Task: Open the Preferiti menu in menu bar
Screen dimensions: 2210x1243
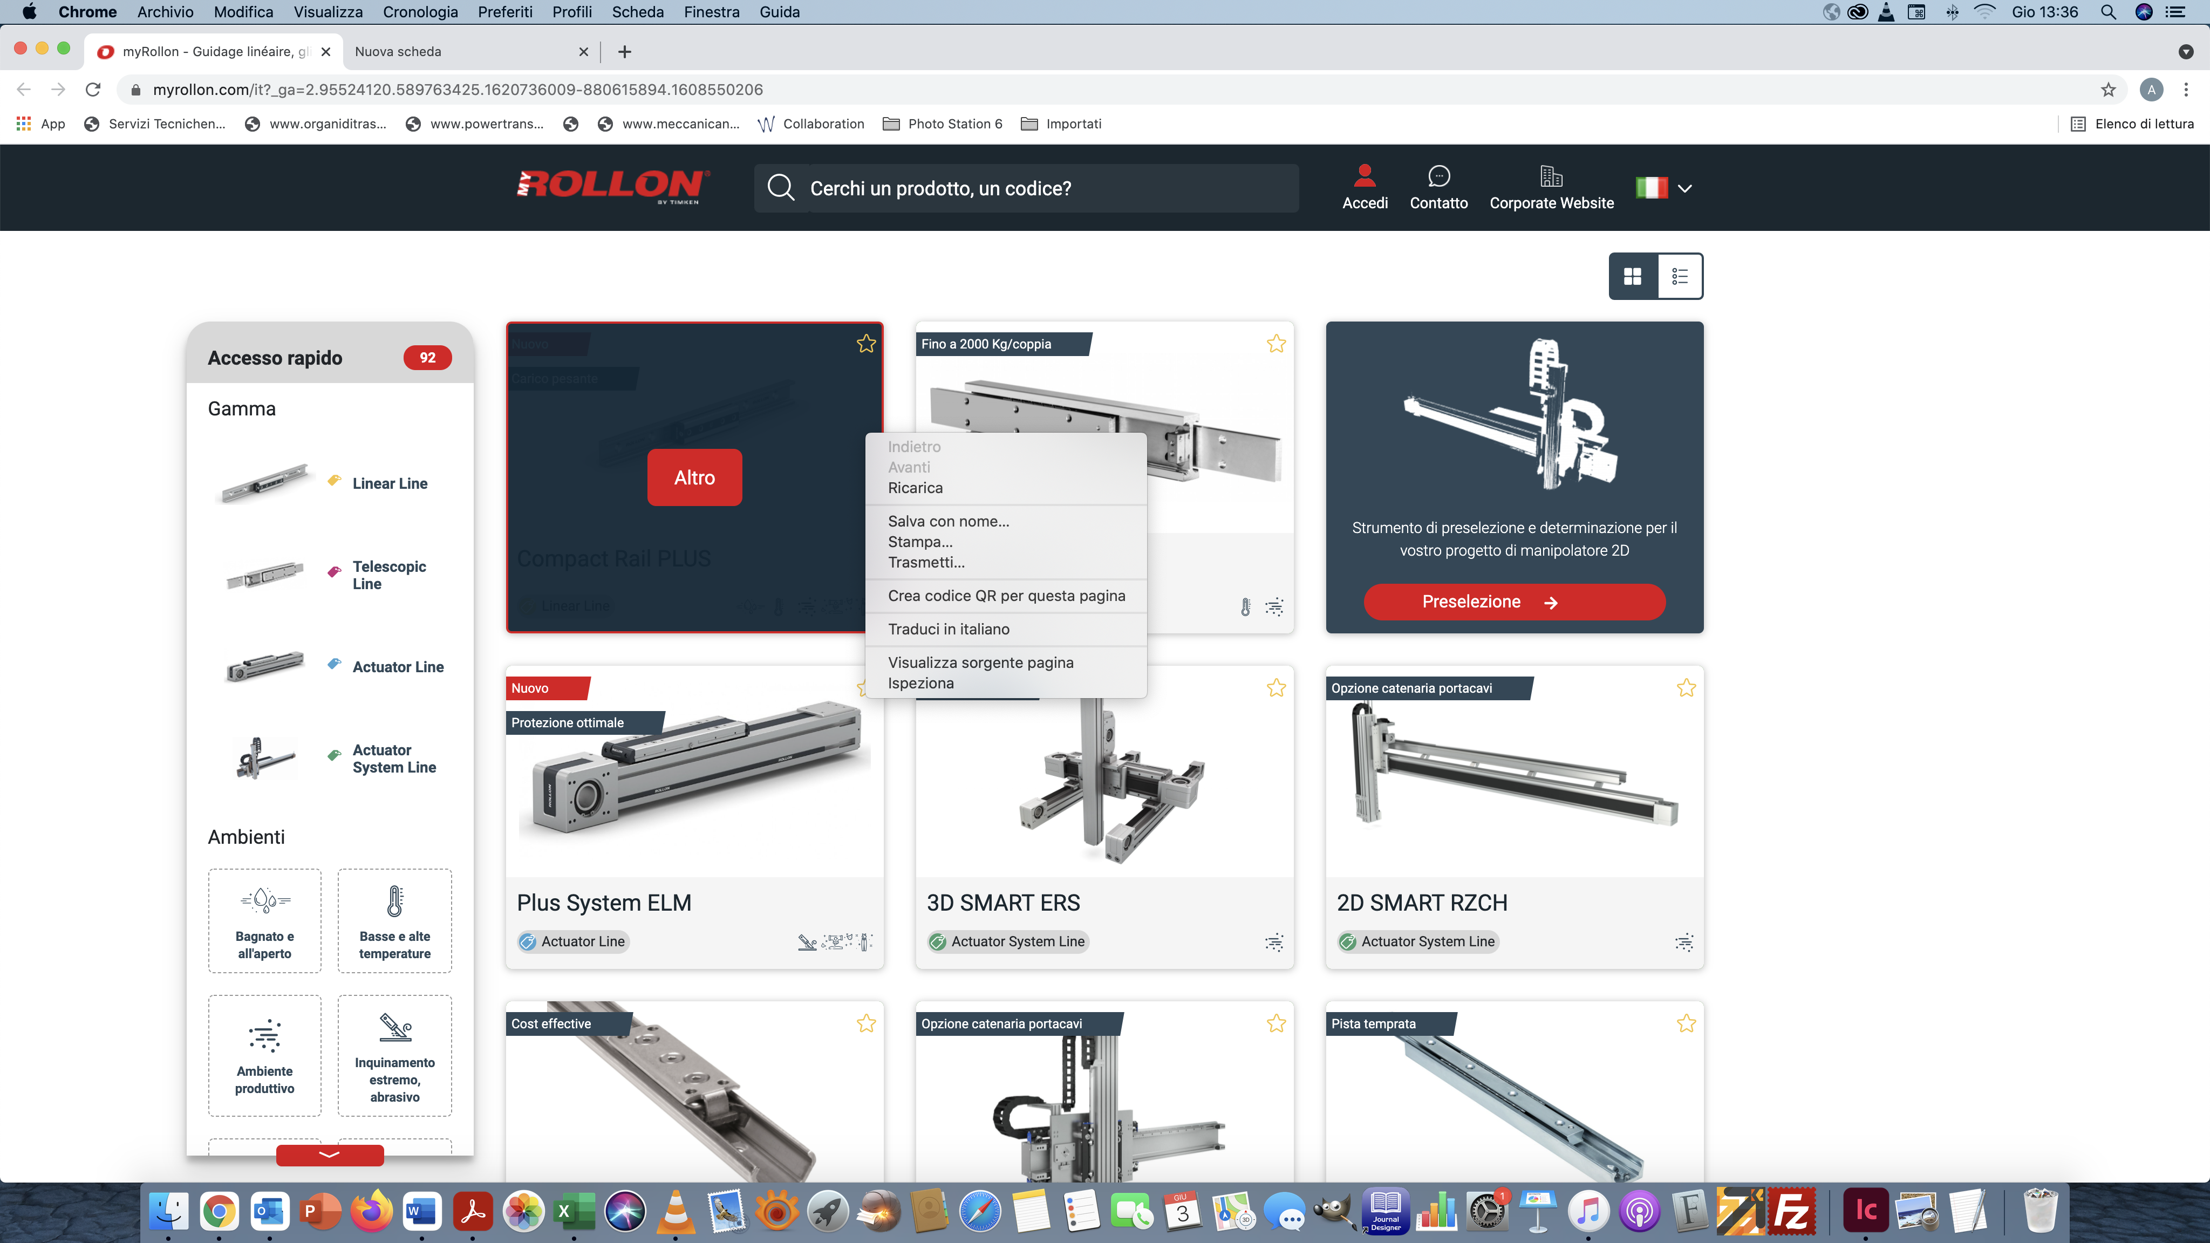Action: [504, 12]
